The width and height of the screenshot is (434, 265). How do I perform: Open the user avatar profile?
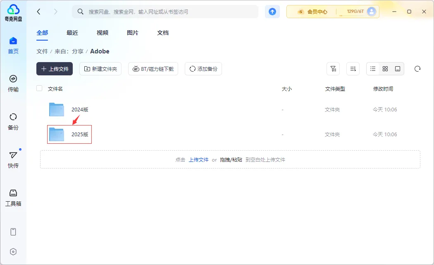[372, 11]
